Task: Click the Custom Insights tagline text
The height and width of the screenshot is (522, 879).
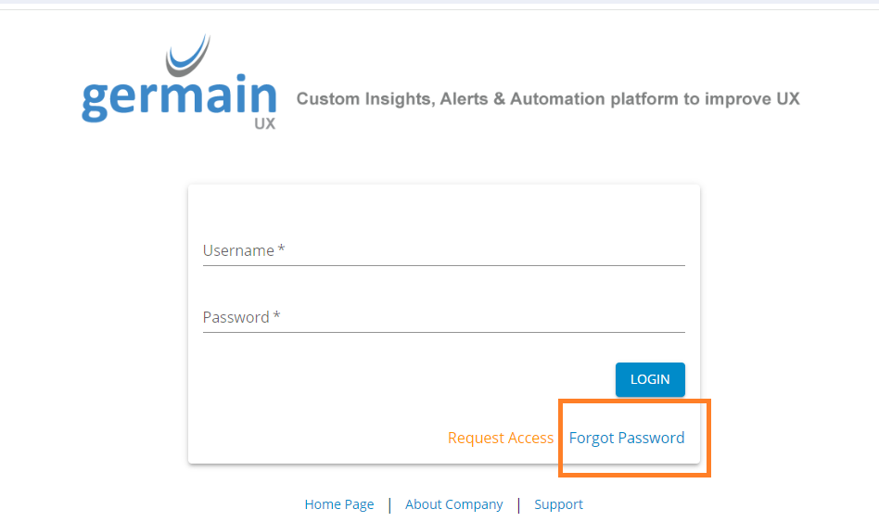Action: tap(548, 98)
